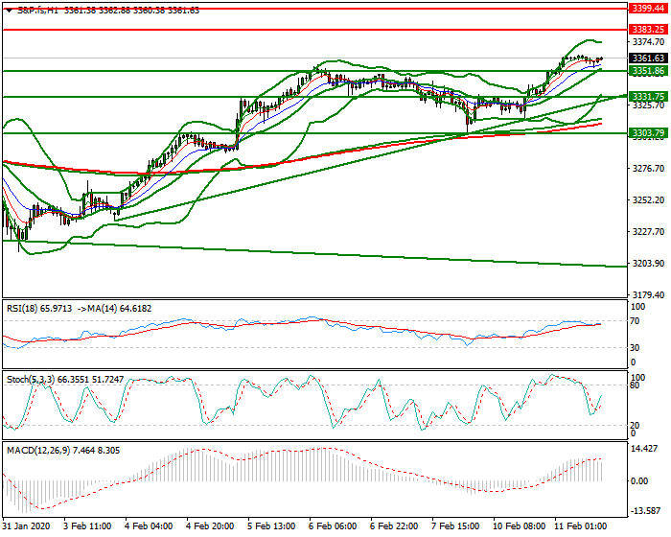Click the 0.00 MACD scale value
Viewport: 671px width, 537px height.
coord(639,480)
